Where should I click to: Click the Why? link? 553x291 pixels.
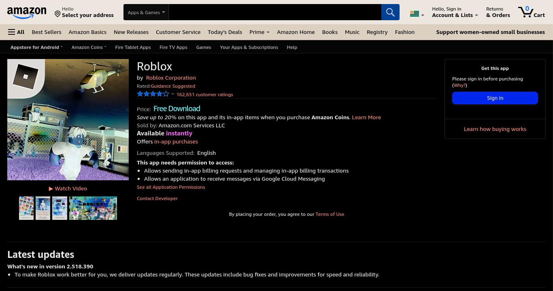[x=459, y=85]
